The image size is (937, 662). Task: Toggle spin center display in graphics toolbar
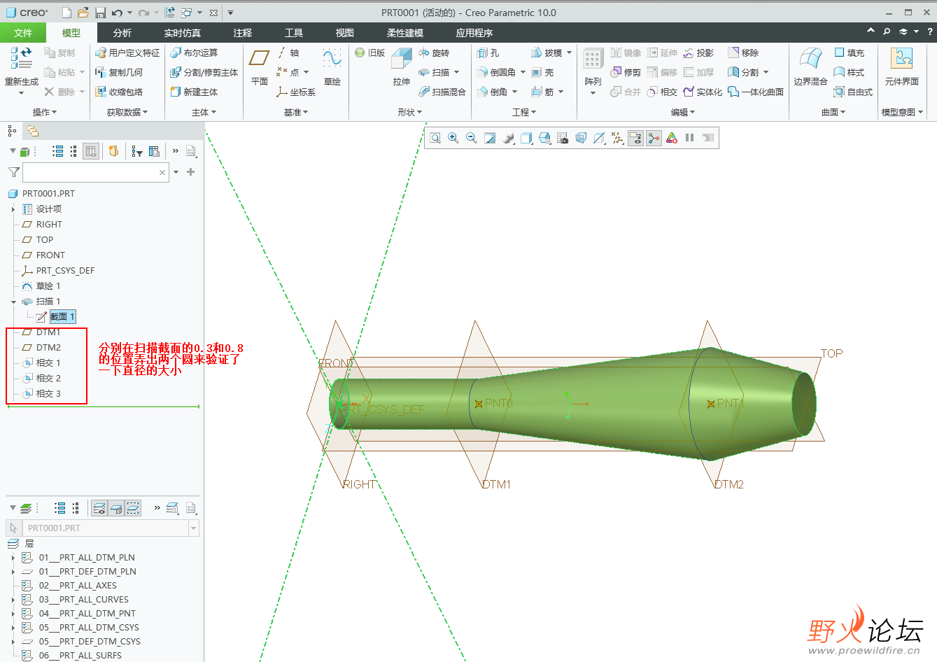tap(654, 138)
